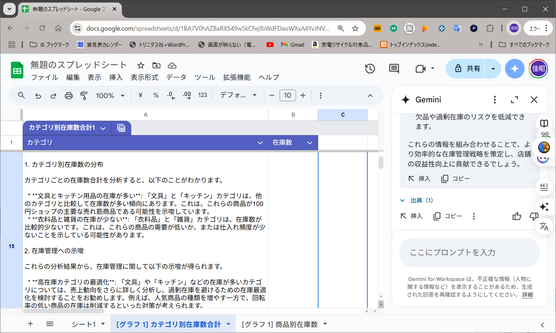This screenshot has height=333, width=556.
Task: Reload the browser page
Action: (x=42, y=28)
